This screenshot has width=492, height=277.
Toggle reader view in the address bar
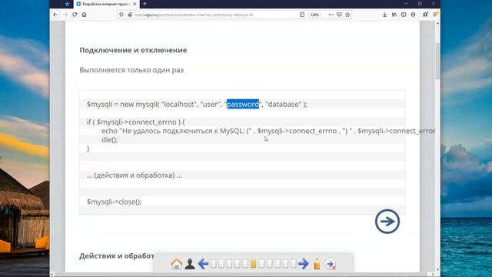tap(302, 15)
